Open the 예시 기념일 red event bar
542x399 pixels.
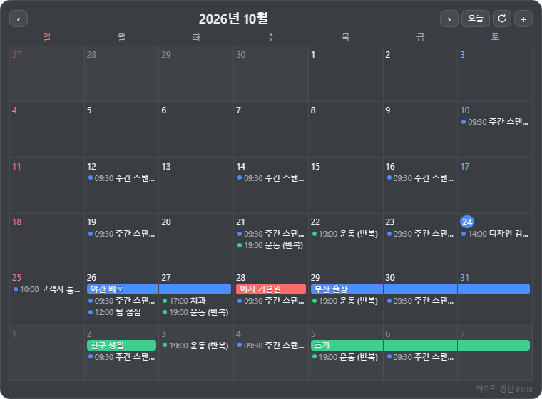click(271, 289)
